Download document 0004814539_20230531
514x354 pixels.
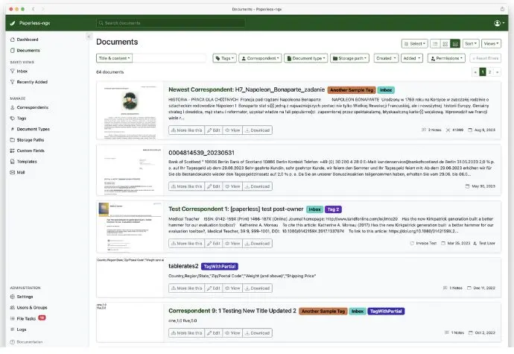pos(257,186)
